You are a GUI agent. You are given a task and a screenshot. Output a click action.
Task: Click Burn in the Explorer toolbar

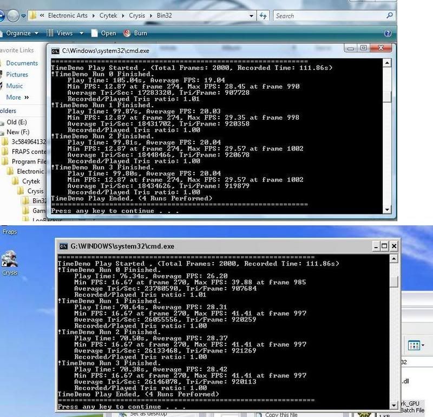click(x=135, y=33)
